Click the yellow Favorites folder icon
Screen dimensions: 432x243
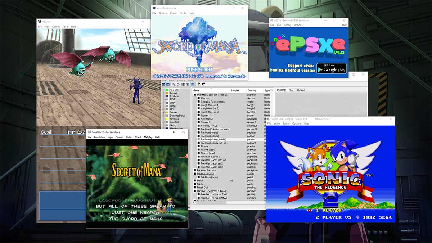point(167,119)
